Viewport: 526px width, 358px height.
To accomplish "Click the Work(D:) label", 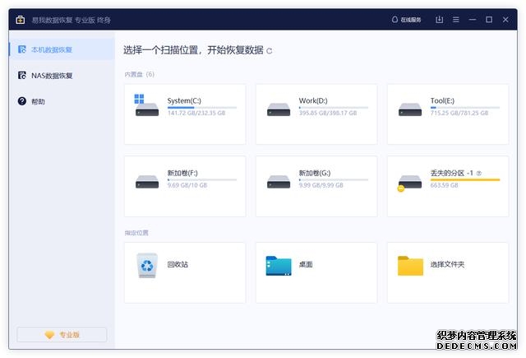I will [313, 100].
